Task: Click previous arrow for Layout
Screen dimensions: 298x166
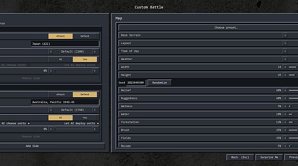Action: [285, 43]
